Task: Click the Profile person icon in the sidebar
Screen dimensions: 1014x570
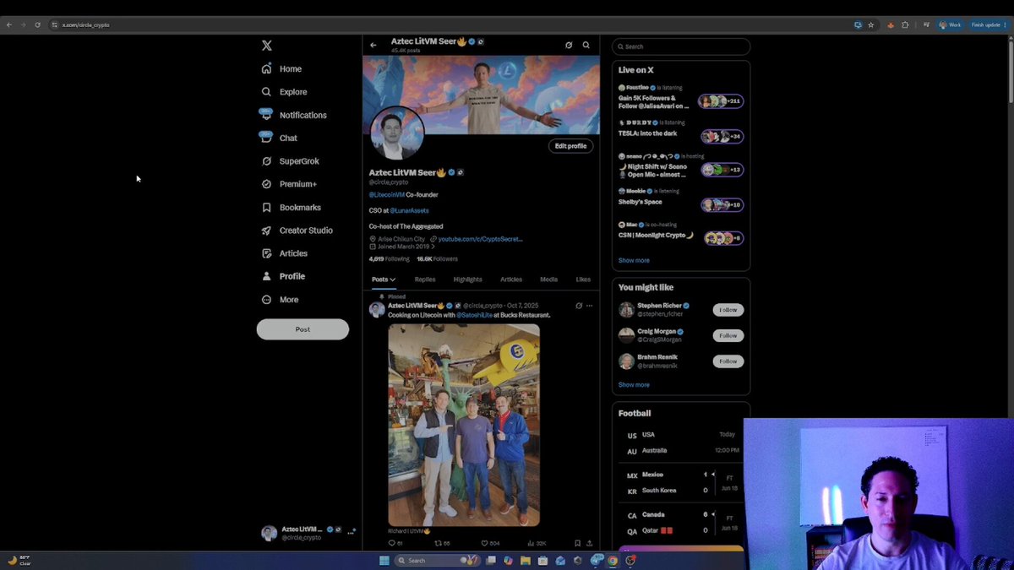Action: pyautogui.click(x=267, y=276)
